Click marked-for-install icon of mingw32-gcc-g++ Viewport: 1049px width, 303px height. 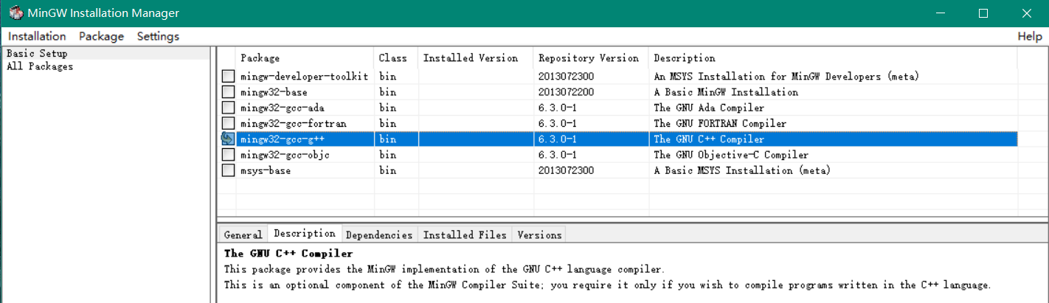pos(228,139)
